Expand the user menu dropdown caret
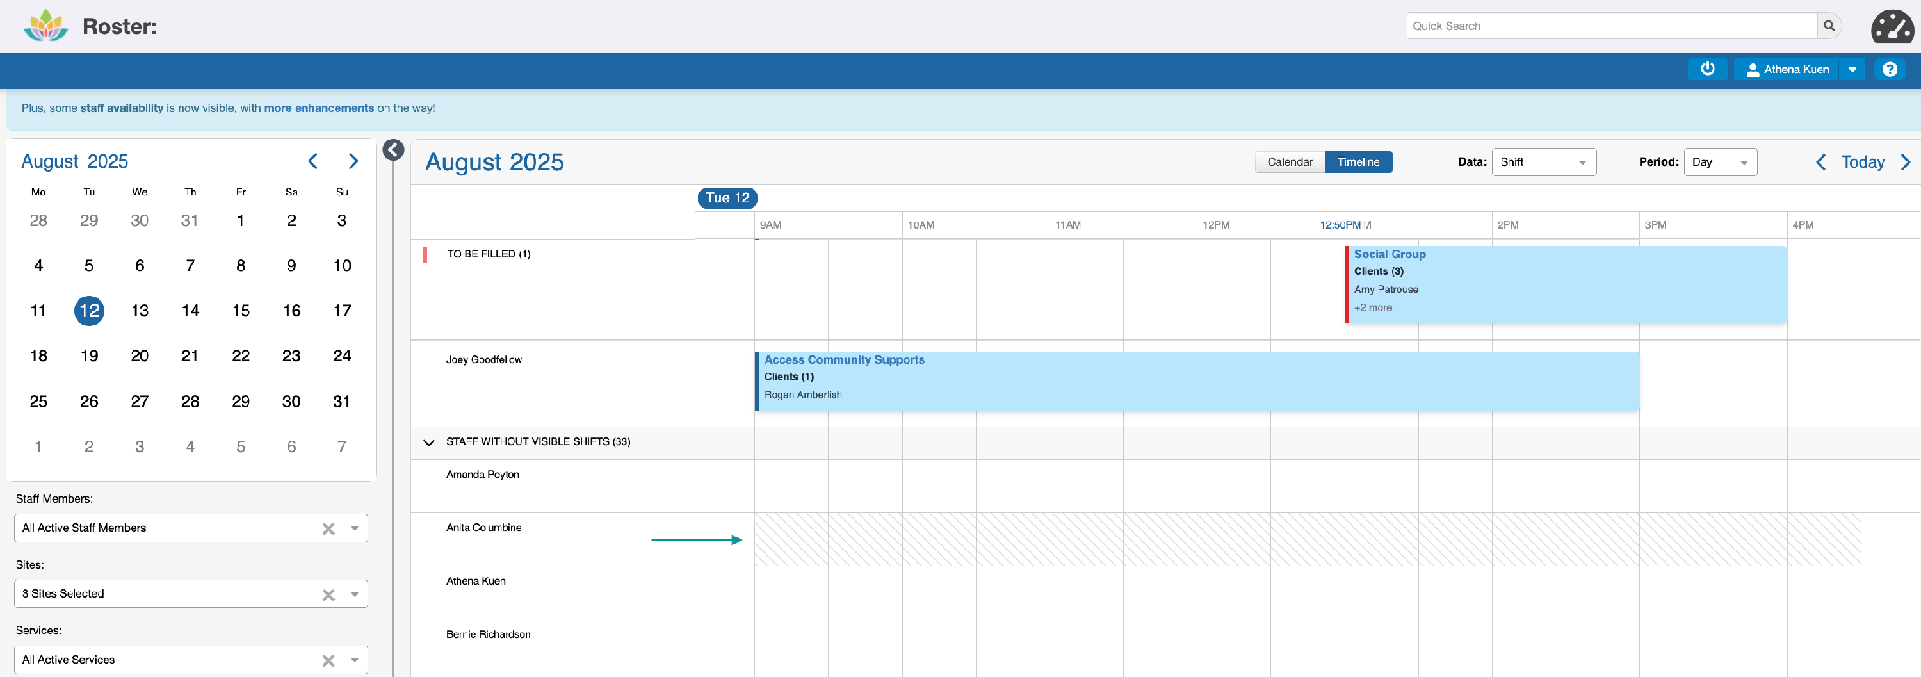The height and width of the screenshot is (677, 1921). (x=1852, y=69)
